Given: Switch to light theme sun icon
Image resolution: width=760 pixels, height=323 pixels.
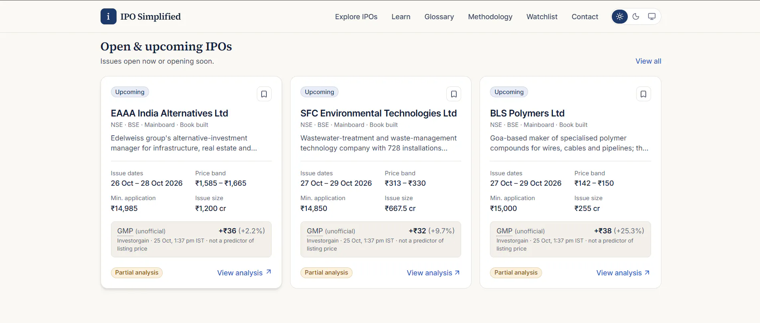Looking at the screenshot, I should point(620,16).
